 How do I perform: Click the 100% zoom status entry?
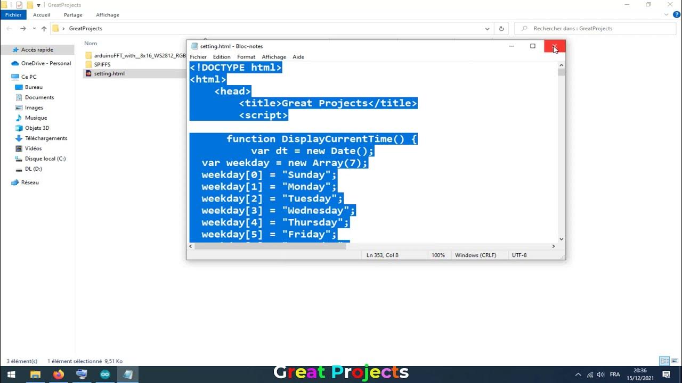point(438,255)
